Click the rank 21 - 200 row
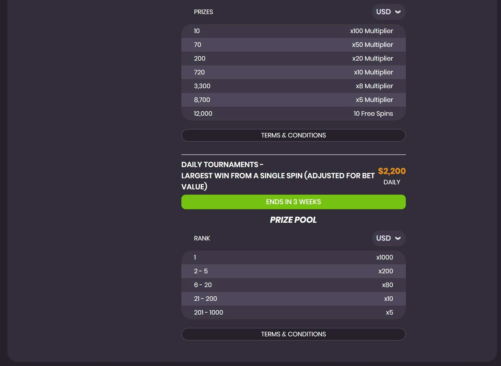The image size is (501, 366). click(x=293, y=299)
